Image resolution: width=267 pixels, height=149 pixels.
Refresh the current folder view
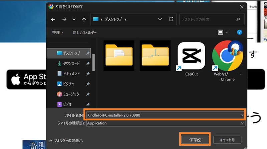pyautogui.click(x=171, y=19)
